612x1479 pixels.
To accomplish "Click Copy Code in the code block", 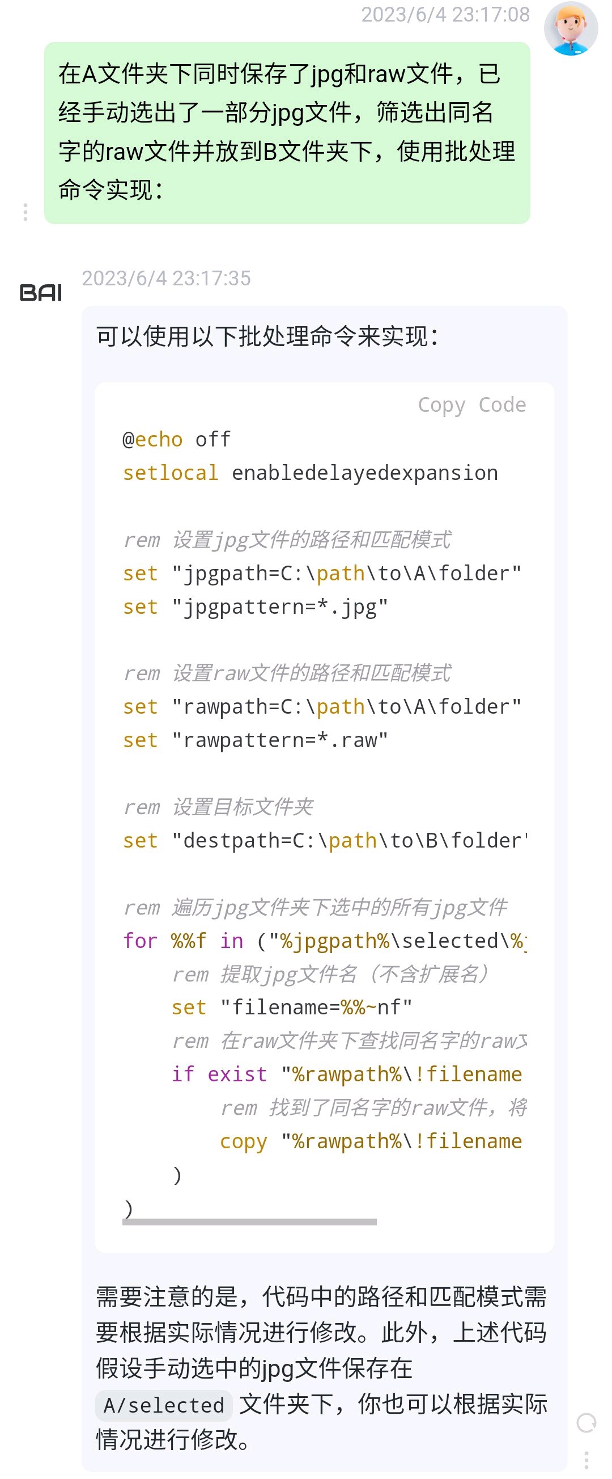I will click(471, 404).
